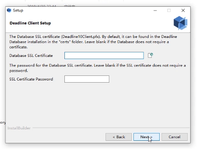Go to the previous step with Back
This screenshot has height=153, width=208.
(119, 137)
